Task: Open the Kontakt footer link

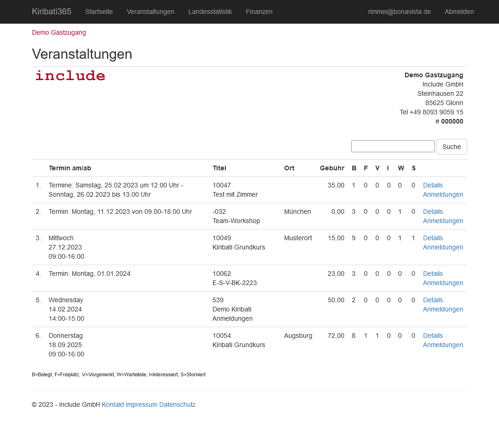Action: coord(112,404)
